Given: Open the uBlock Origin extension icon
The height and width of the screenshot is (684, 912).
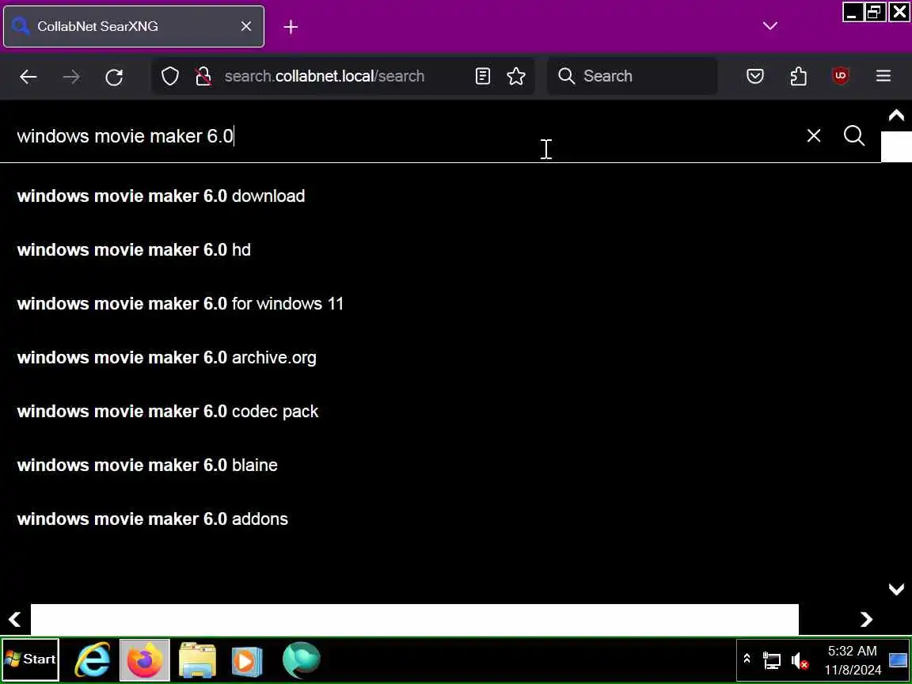Looking at the screenshot, I should point(841,76).
